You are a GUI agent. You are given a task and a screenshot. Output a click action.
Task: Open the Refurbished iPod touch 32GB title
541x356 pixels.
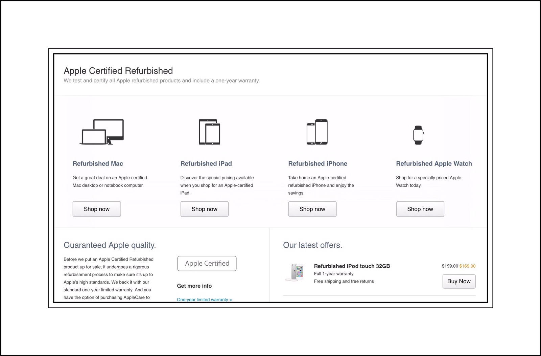(352, 266)
